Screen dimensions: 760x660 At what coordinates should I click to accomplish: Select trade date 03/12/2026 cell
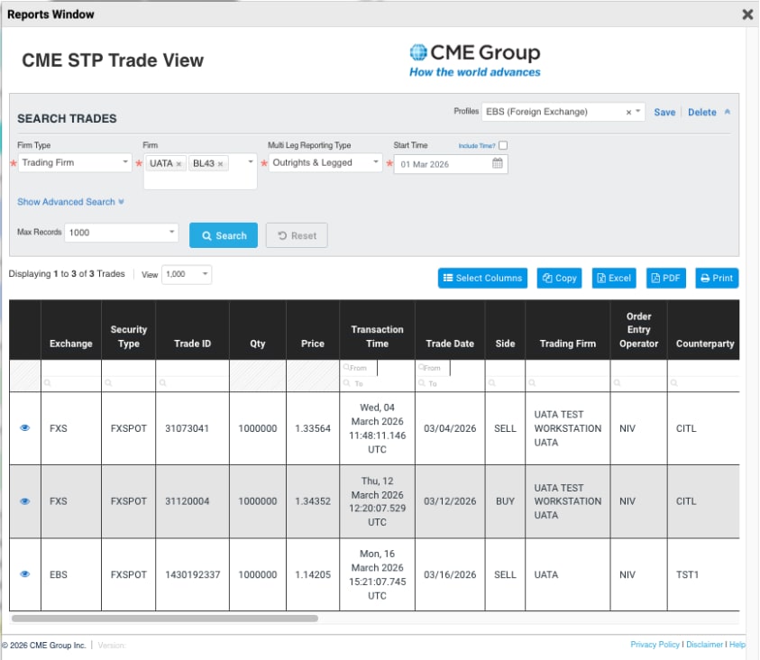[450, 501]
